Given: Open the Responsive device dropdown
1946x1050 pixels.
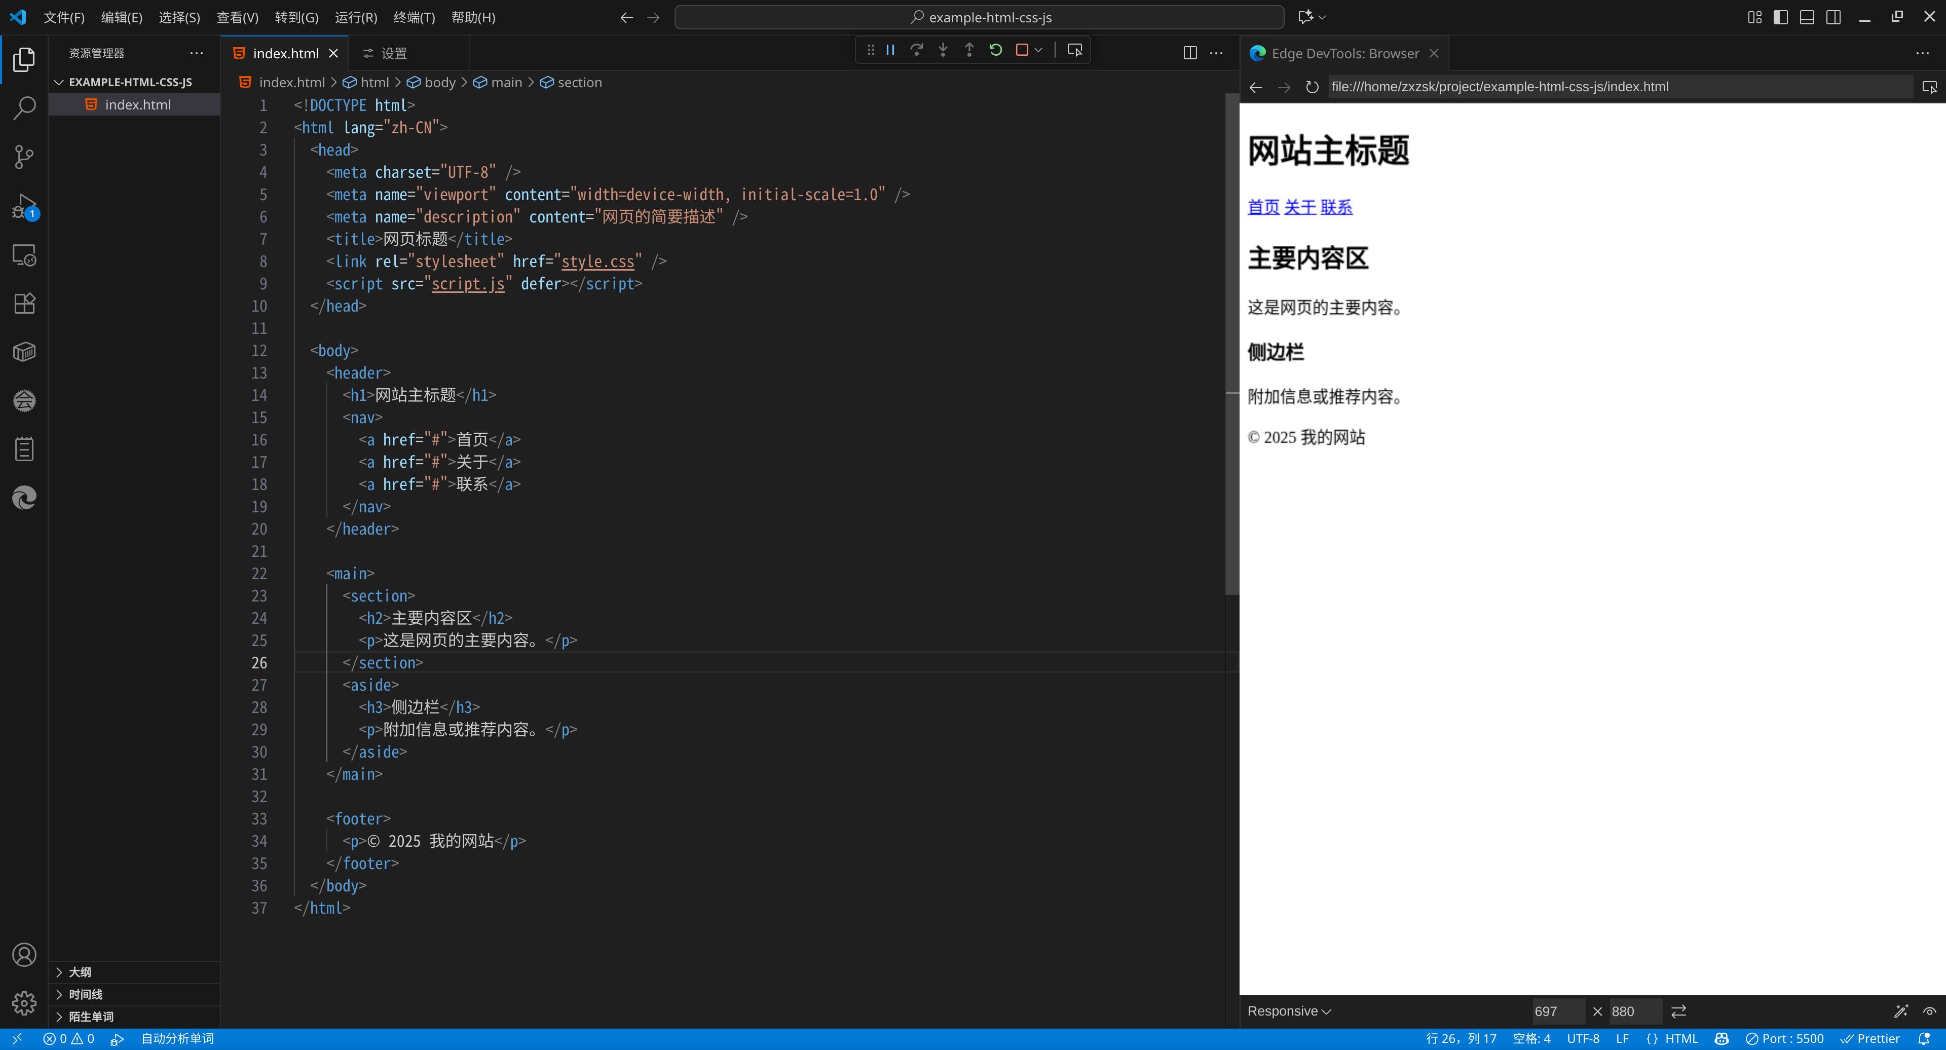Looking at the screenshot, I should (x=1289, y=1010).
